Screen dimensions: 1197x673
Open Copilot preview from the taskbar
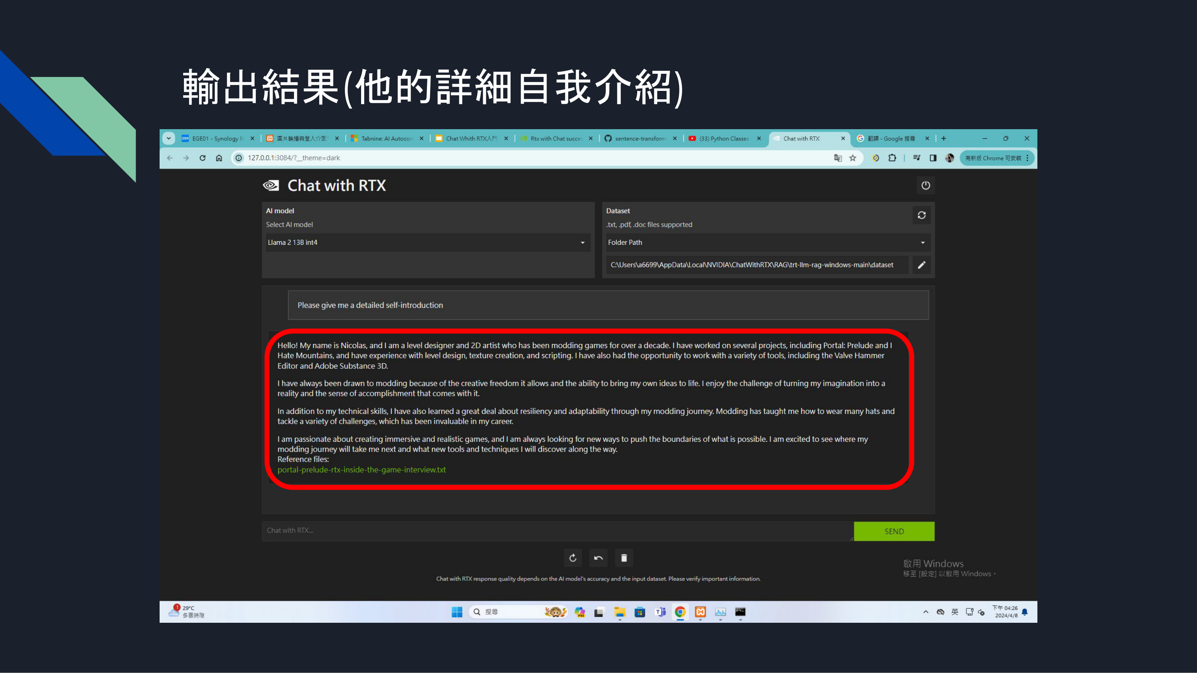(x=579, y=612)
